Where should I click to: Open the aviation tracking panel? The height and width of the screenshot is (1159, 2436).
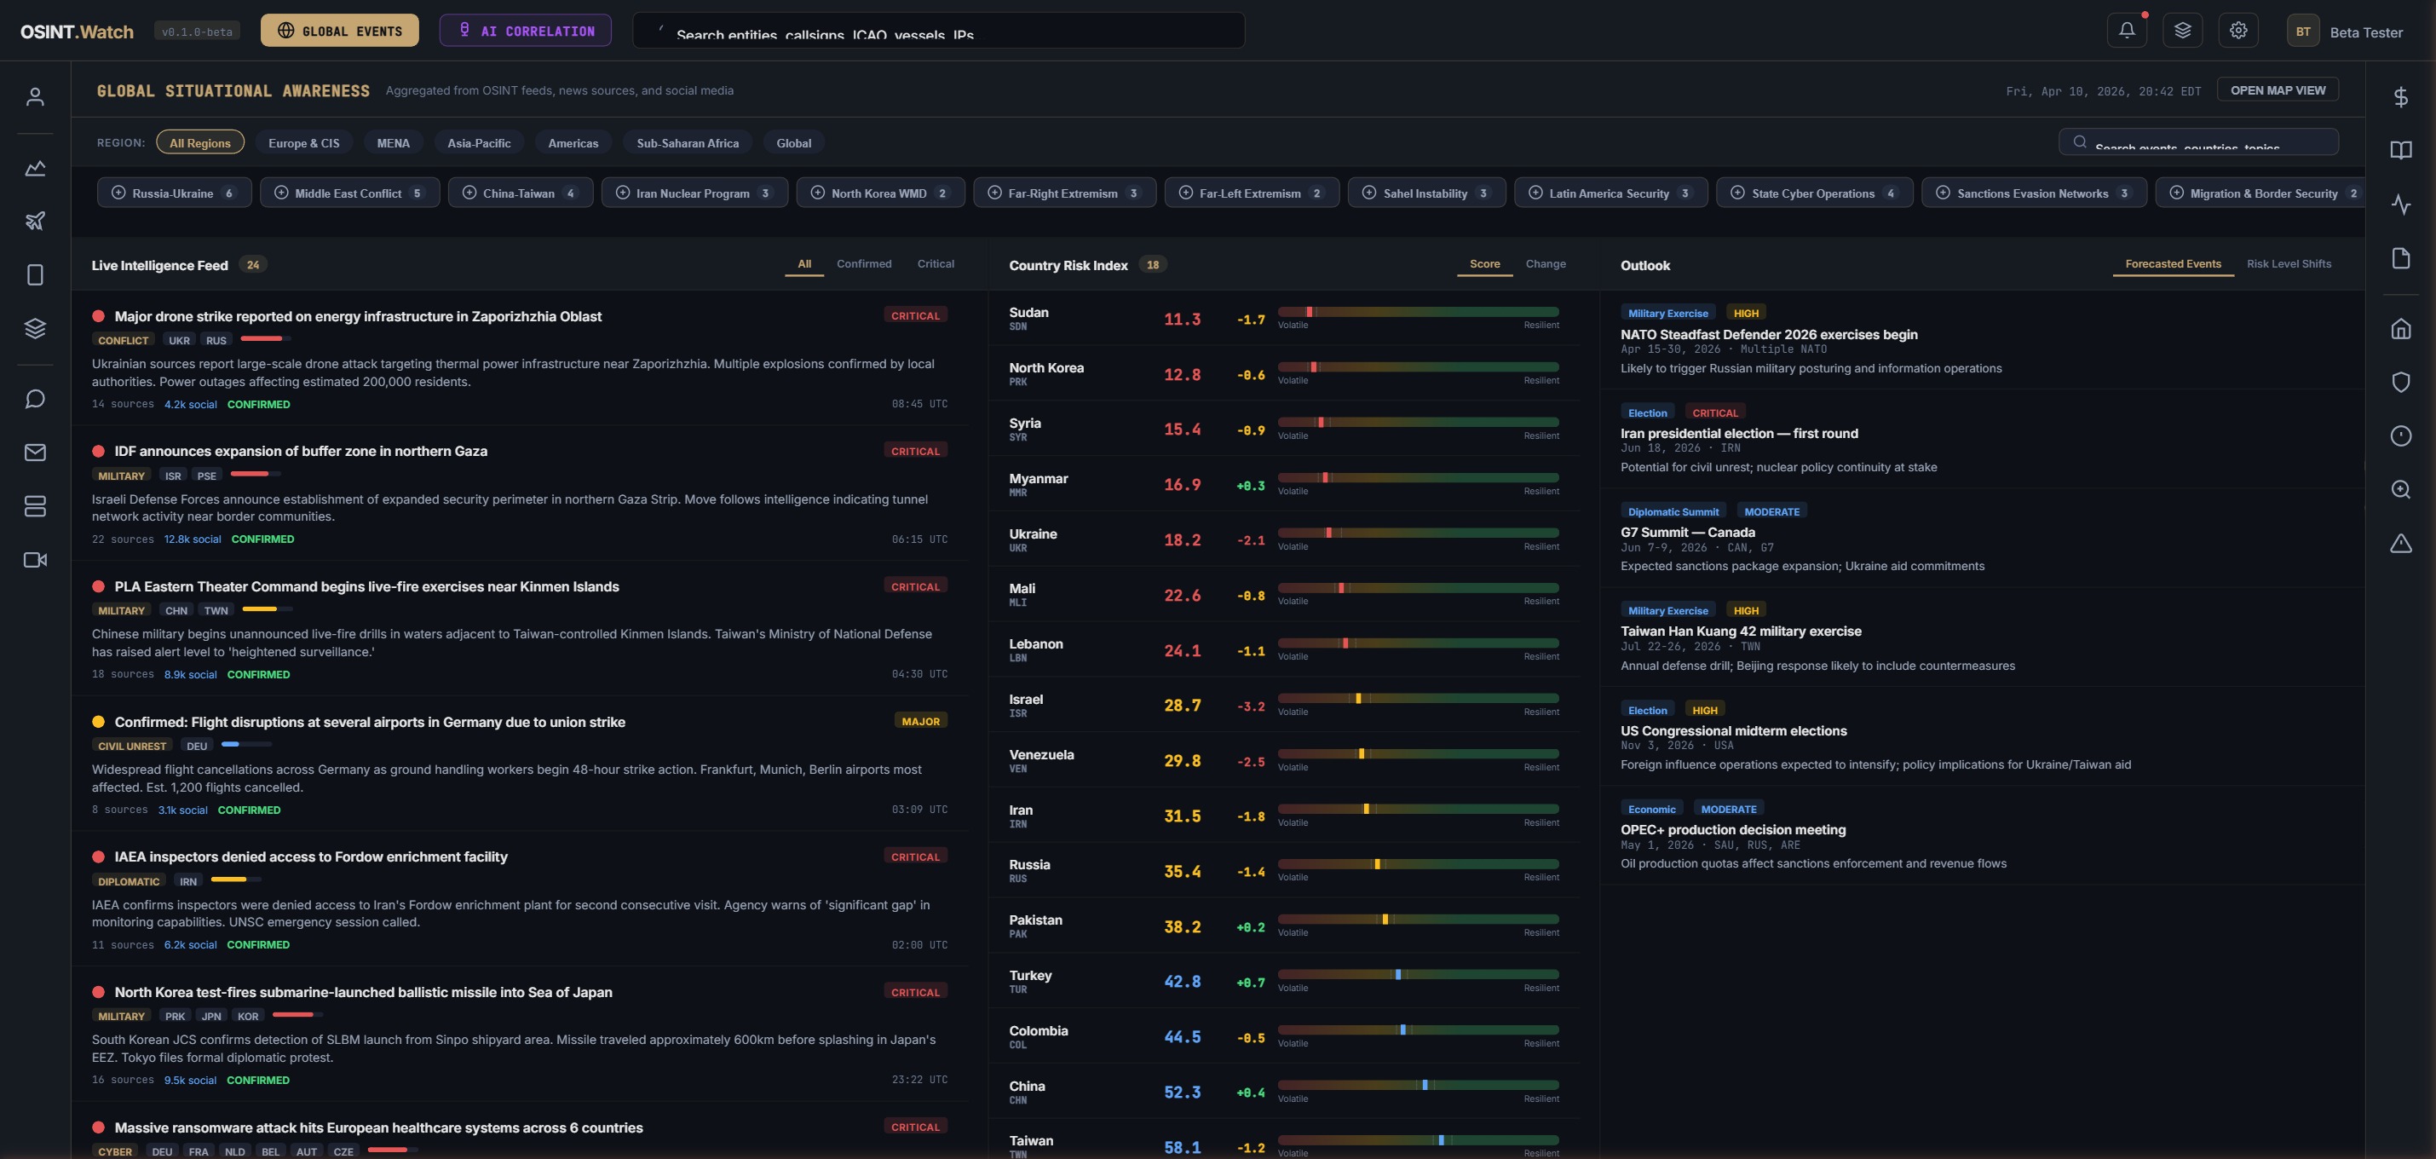(x=35, y=221)
